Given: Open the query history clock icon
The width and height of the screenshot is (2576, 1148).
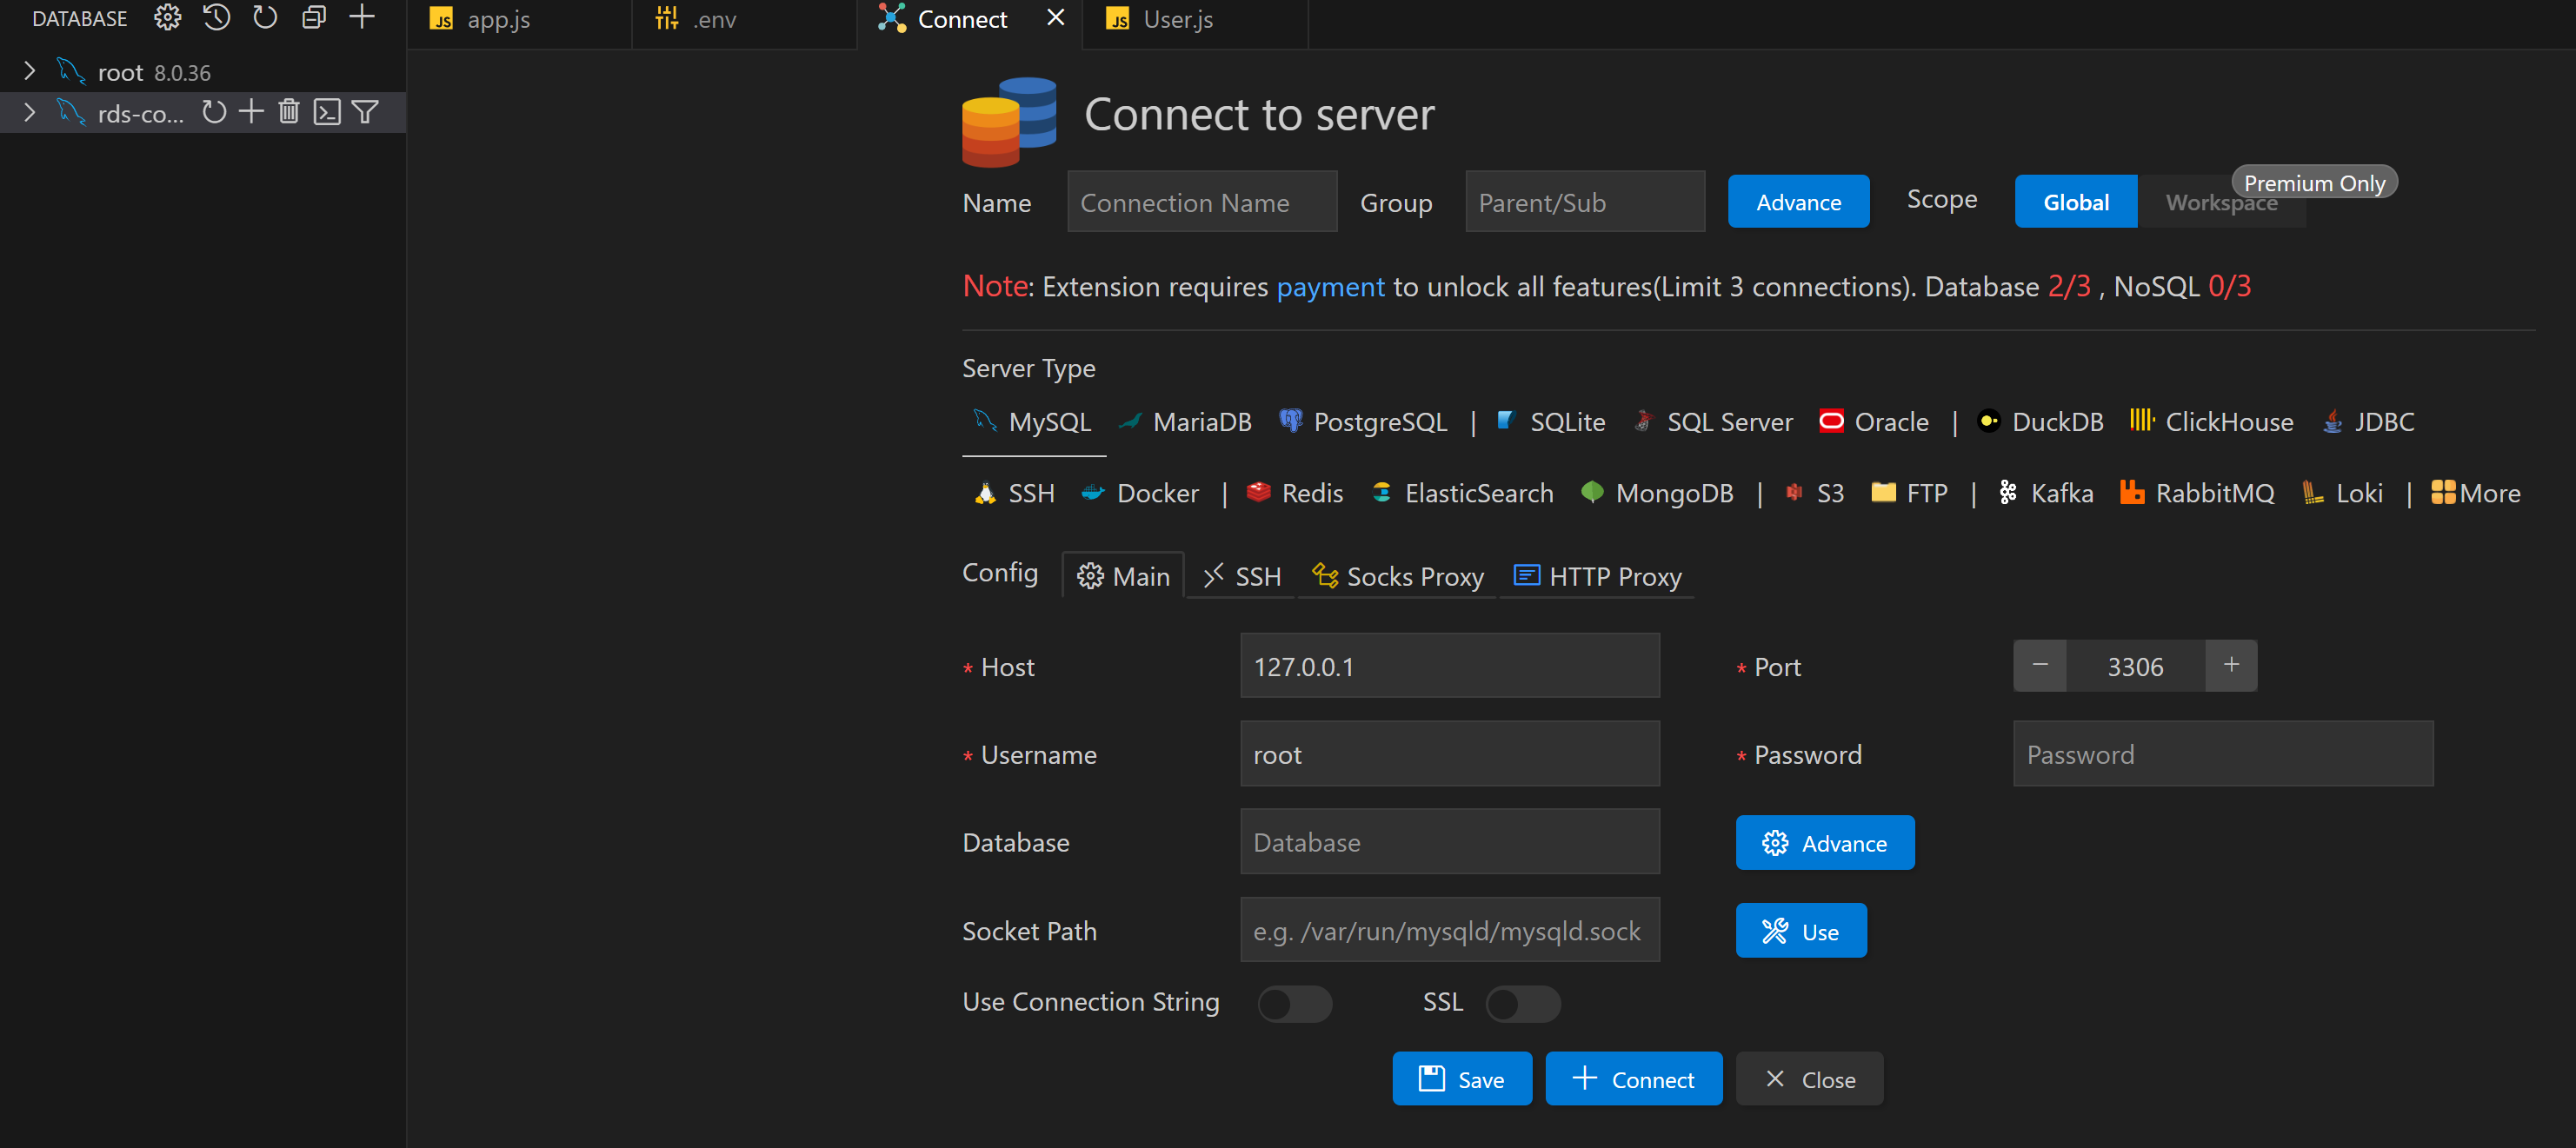Looking at the screenshot, I should (216, 18).
